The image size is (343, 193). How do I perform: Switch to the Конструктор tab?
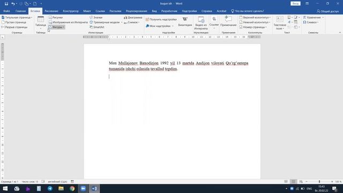pyautogui.click(x=71, y=11)
